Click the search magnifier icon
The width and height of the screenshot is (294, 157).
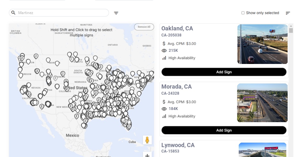point(13,13)
